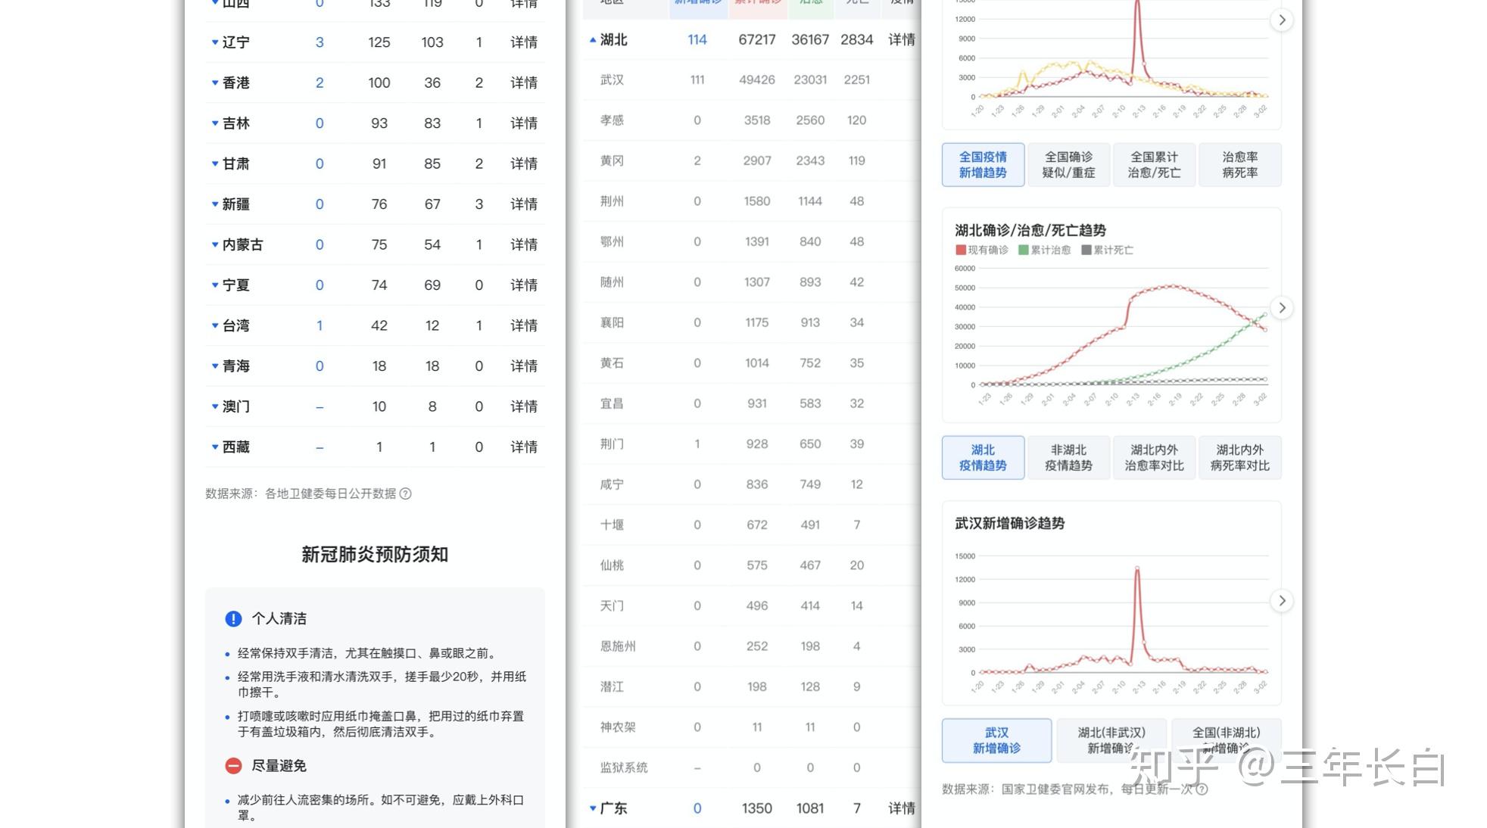Advance the 湖北确诊/治愈/死亡趋势 chart with its arrow

[x=1282, y=307]
